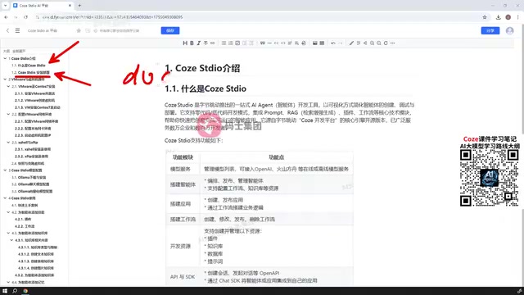The width and height of the screenshot is (524, 295).
Task: Select the pen drawing tool icon
Action: tap(351, 43)
